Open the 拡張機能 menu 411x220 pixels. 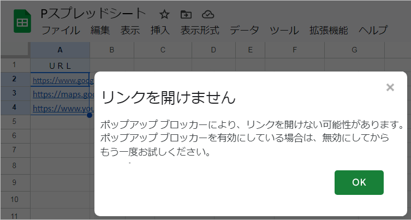coord(328,30)
